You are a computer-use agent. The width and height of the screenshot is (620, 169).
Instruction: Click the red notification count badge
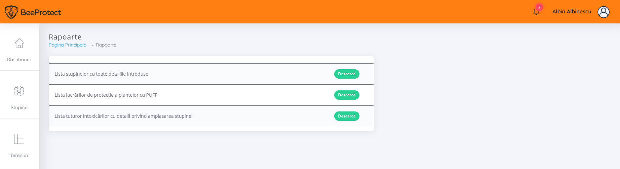[539, 7]
